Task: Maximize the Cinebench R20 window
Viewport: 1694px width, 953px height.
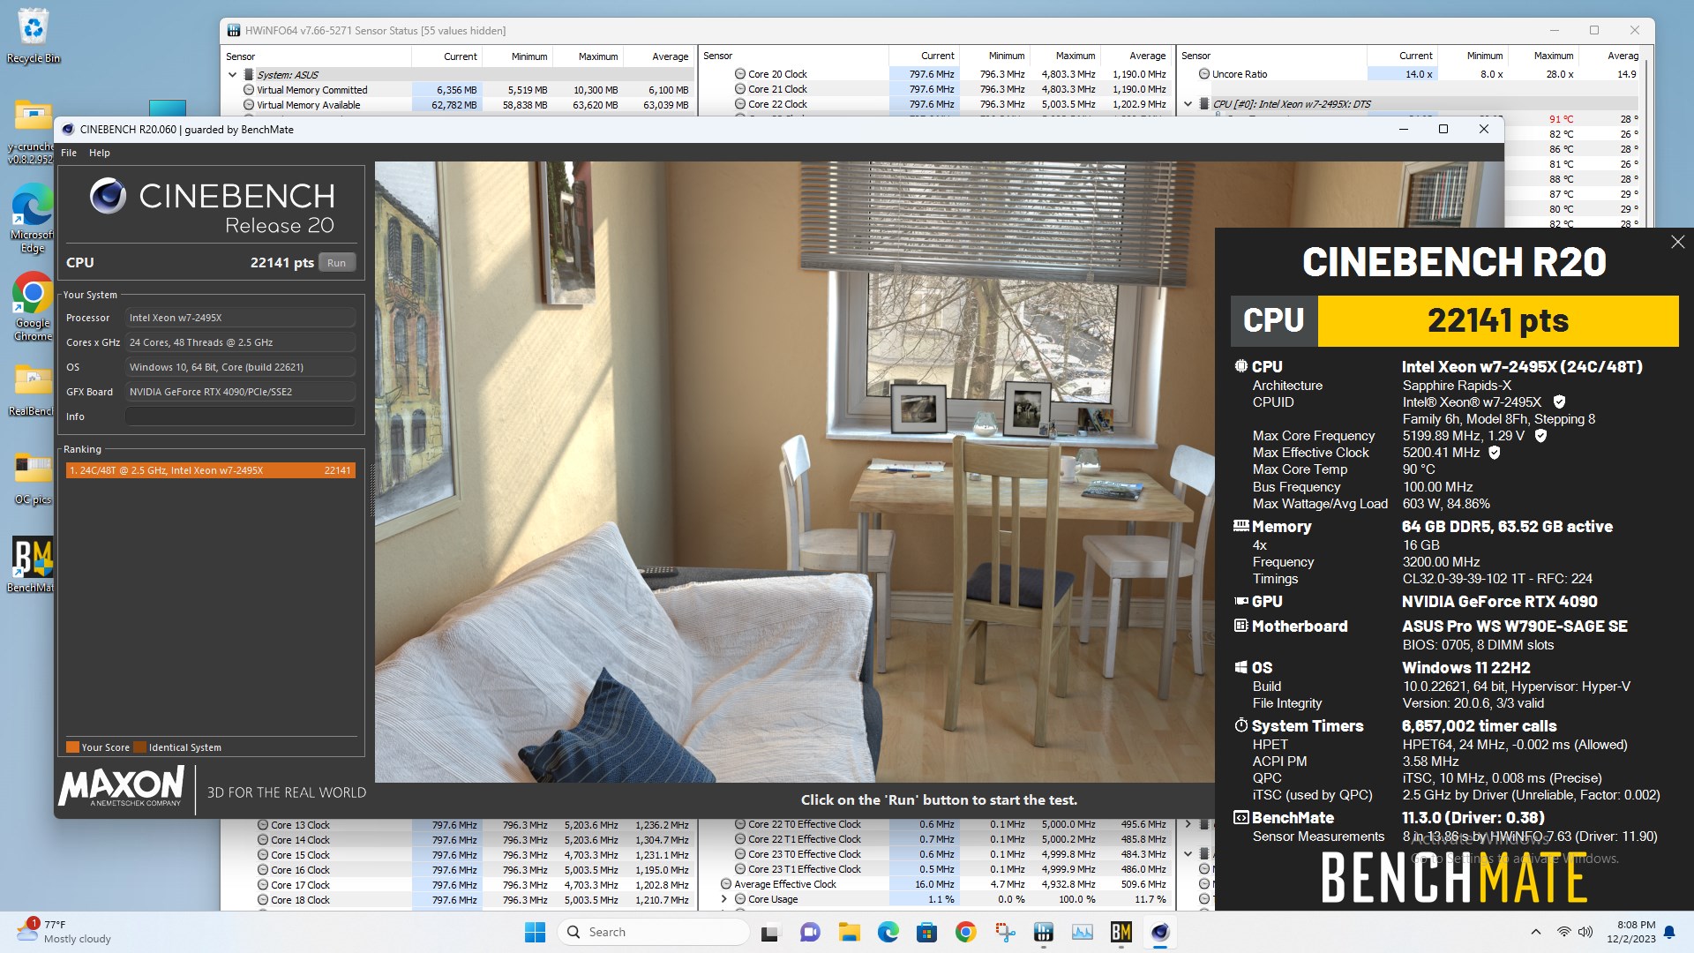Action: point(1443,129)
